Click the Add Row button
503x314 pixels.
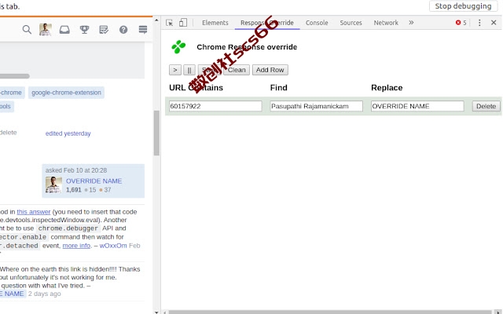tap(270, 70)
